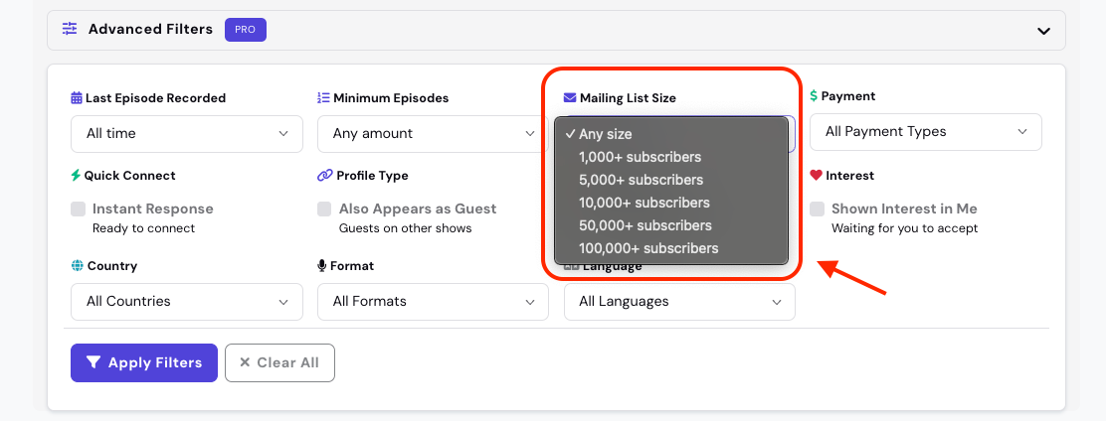Click the globe icon beside Country
This screenshot has width=1106, height=421.
(77, 266)
